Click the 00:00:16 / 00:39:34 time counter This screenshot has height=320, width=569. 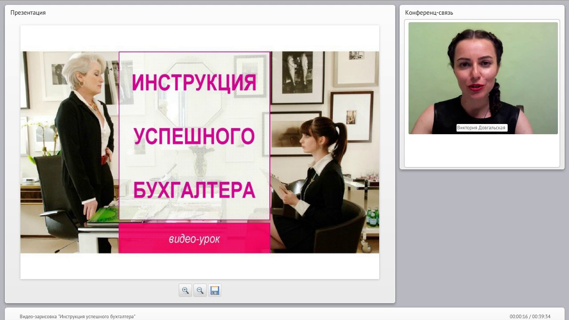coord(530,316)
